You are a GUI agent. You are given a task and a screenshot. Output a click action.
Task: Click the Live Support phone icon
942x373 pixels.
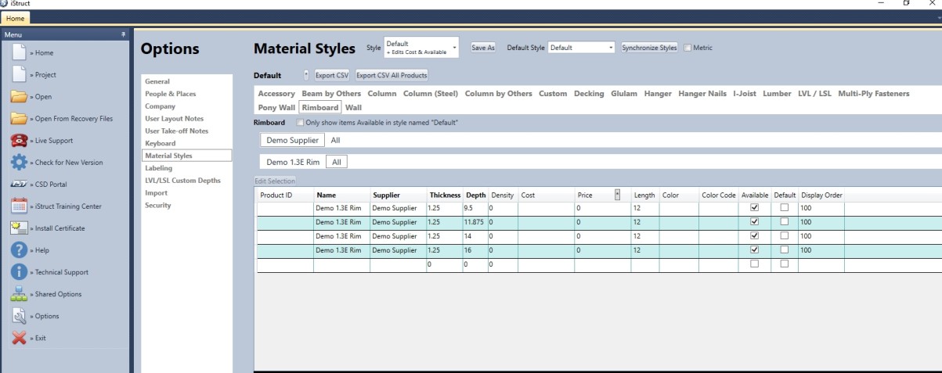(20, 141)
